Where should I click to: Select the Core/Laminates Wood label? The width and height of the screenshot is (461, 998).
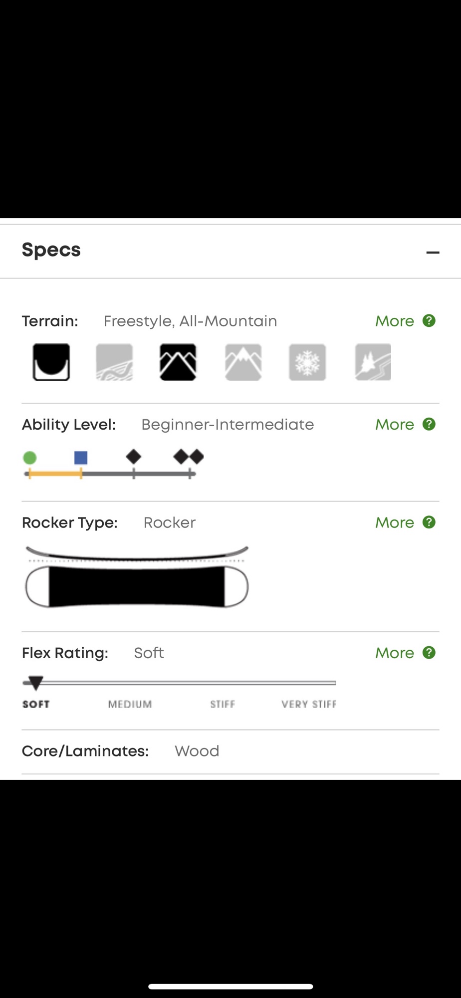(197, 751)
